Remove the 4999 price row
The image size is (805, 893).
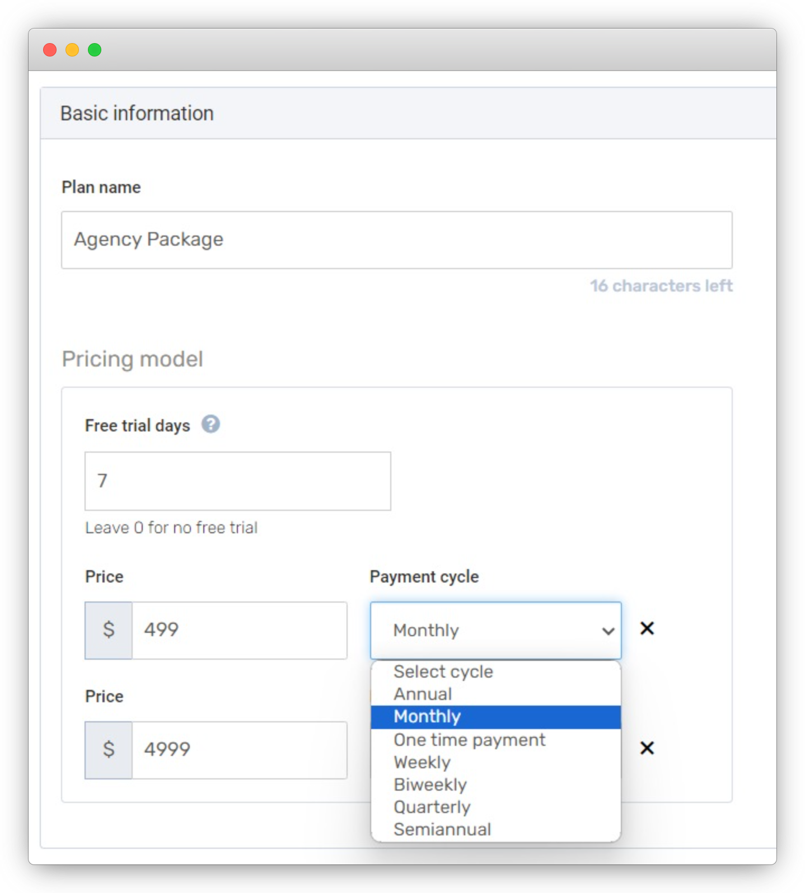coord(647,748)
